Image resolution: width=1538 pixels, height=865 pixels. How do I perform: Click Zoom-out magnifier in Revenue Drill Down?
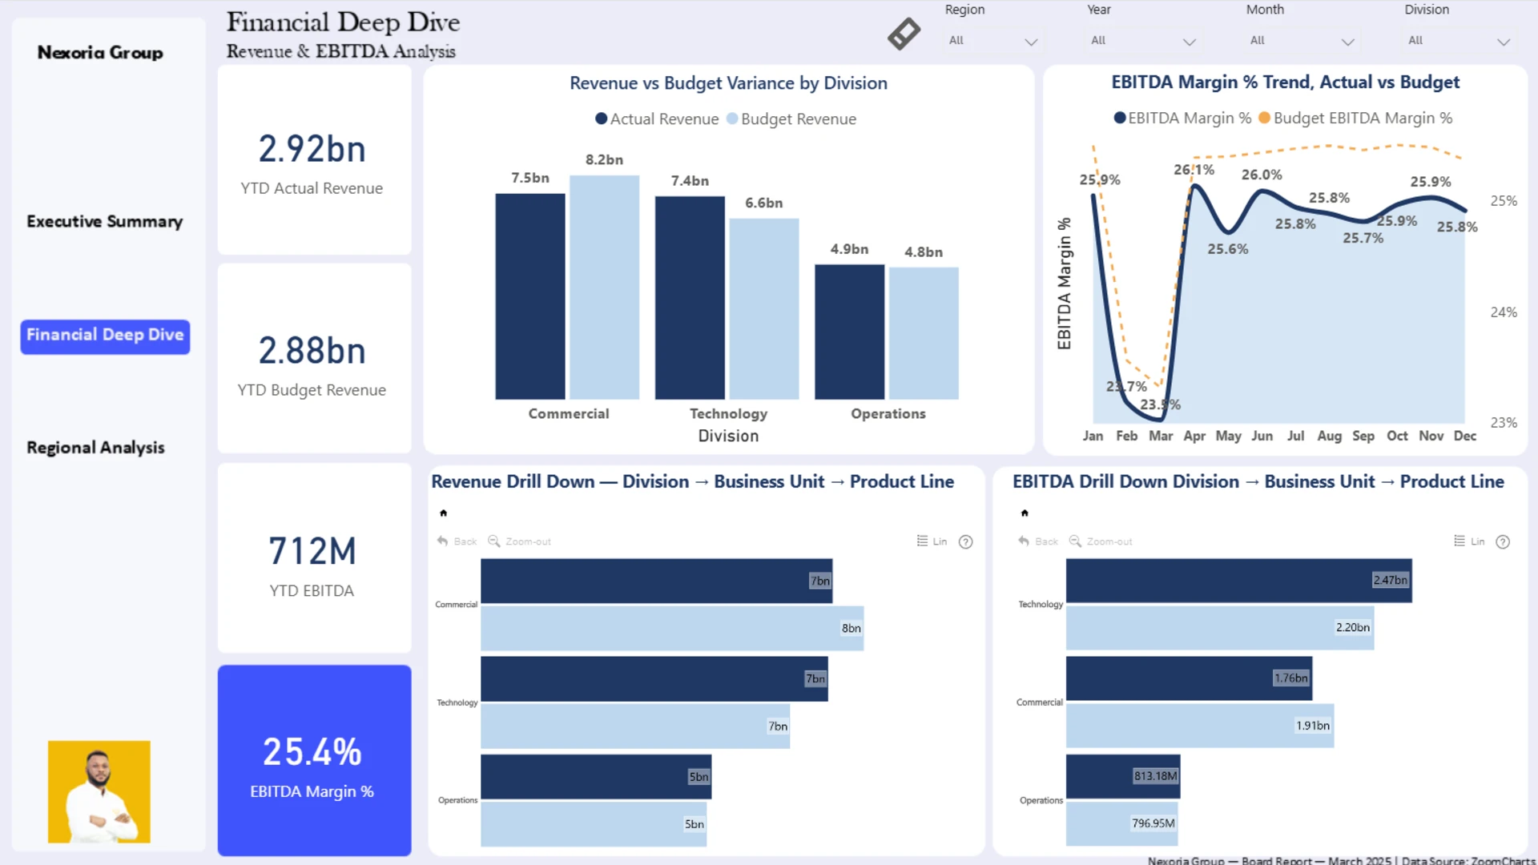point(519,541)
